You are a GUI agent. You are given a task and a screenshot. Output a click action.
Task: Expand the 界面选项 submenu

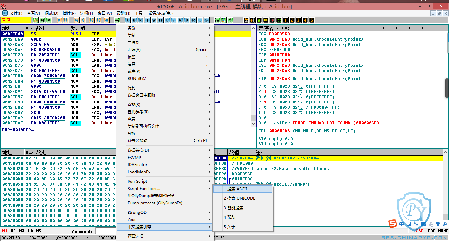165,236
